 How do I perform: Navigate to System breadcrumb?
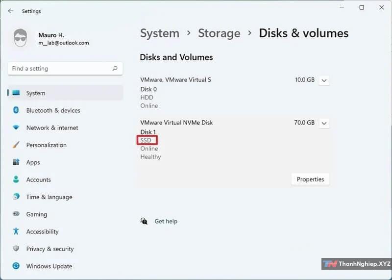160,33
